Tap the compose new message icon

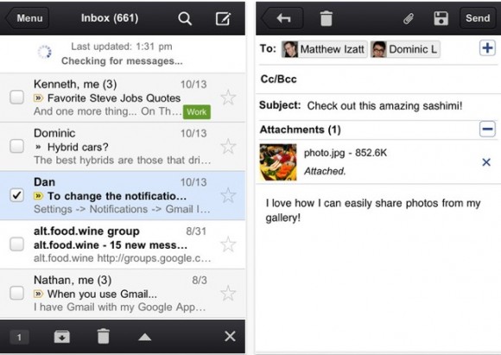point(223,18)
